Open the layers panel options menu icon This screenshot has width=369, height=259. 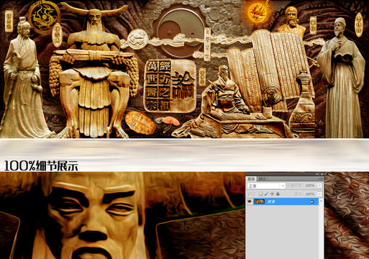coord(321,179)
